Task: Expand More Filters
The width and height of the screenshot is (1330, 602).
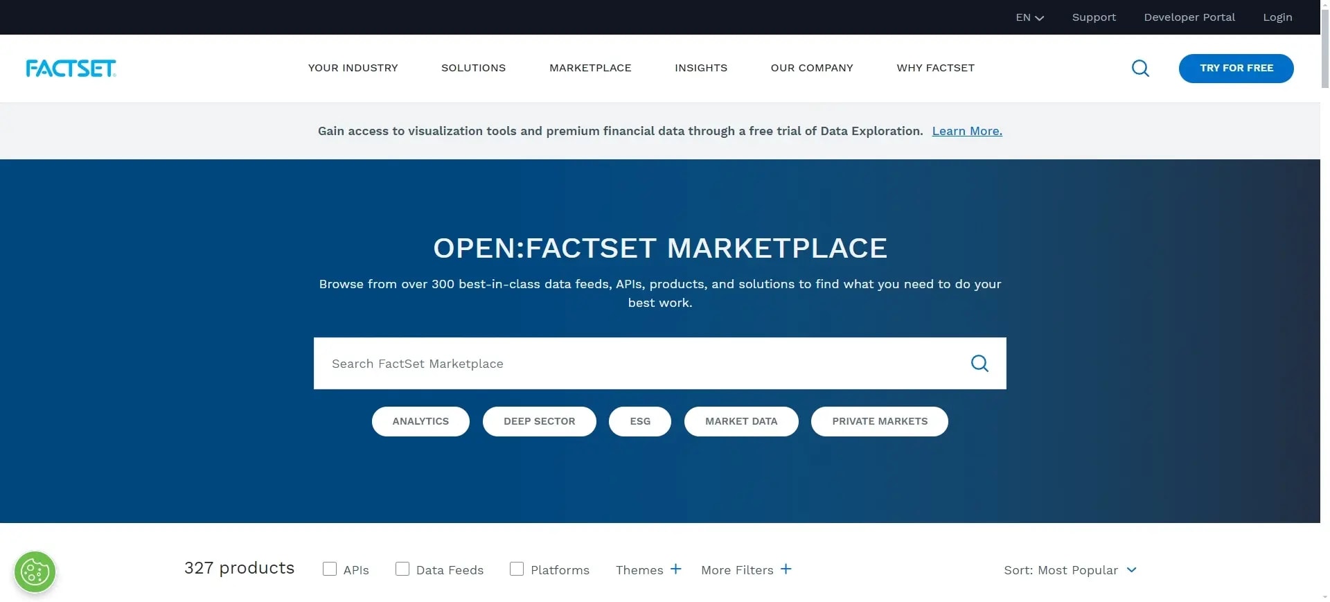Action: point(746,569)
